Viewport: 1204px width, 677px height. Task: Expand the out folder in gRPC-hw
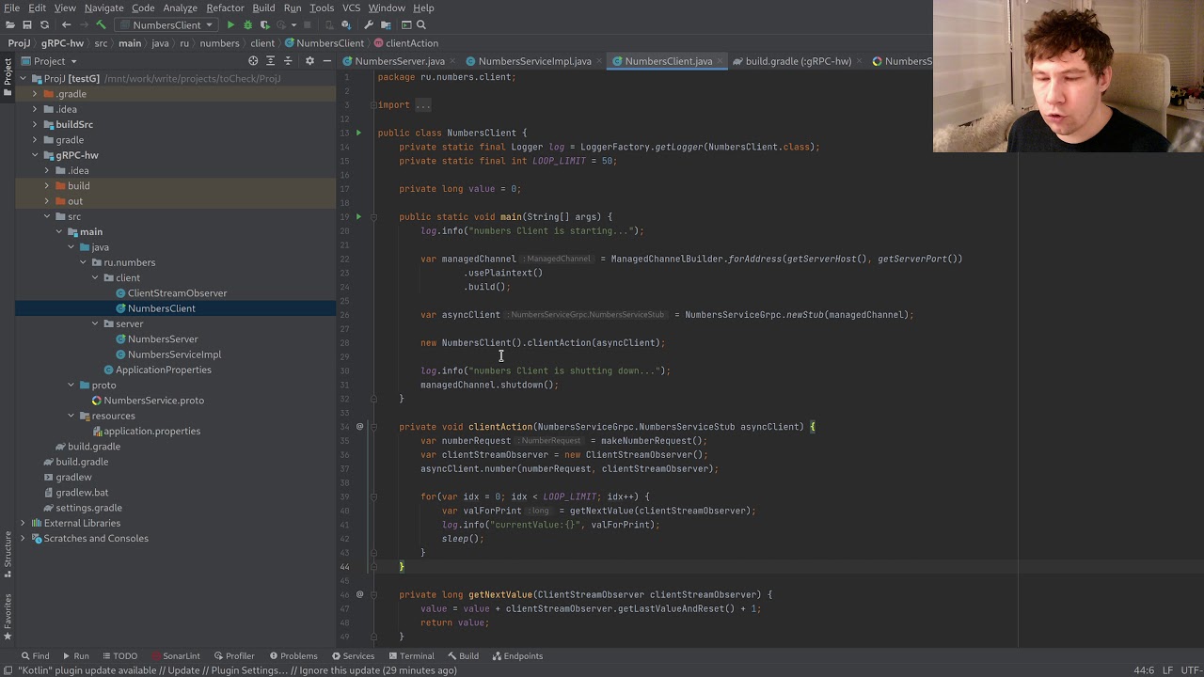click(47, 201)
